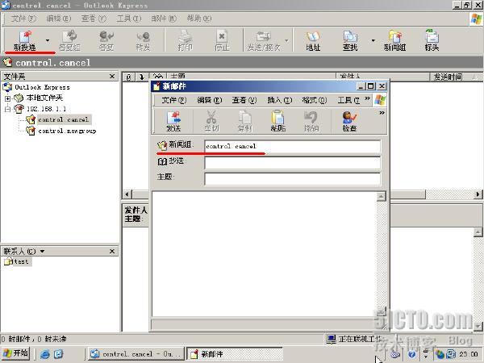Close the 联系人 contacts pane
The width and height of the screenshot is (484, 363).
click(x=112, y=252)
